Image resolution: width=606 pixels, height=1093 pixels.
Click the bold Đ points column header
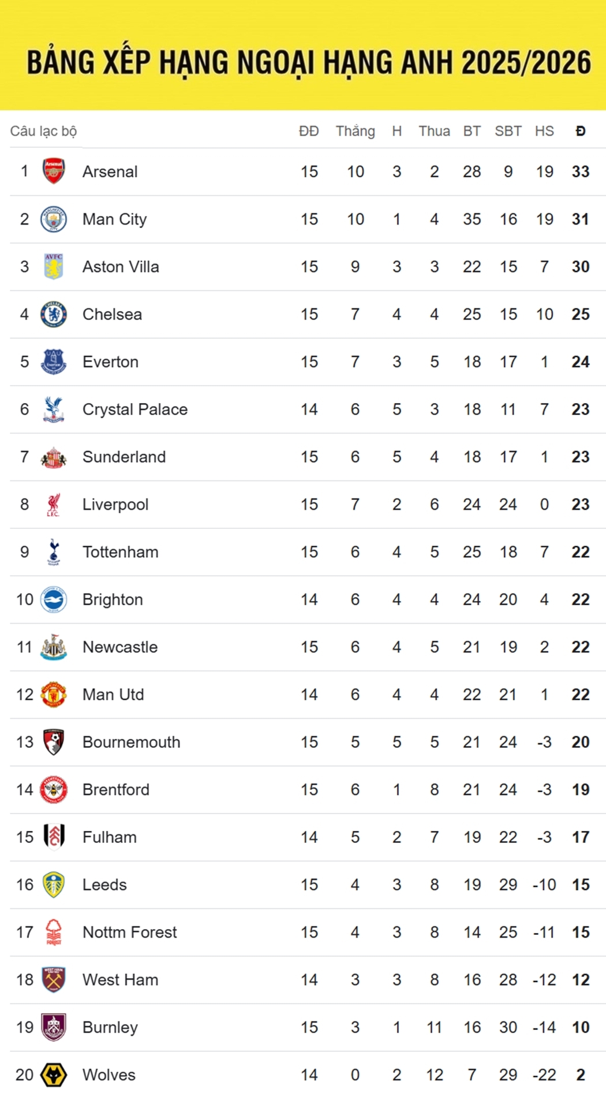(581, 131)
